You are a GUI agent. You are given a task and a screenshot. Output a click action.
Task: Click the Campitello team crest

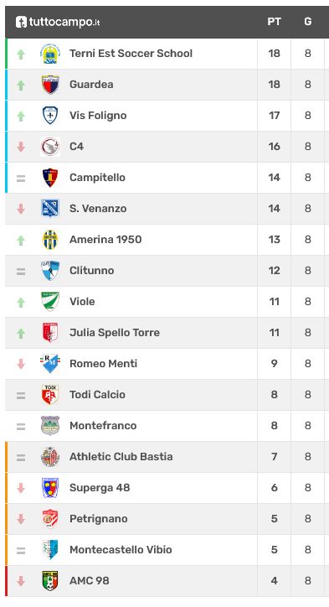point(50,178)
